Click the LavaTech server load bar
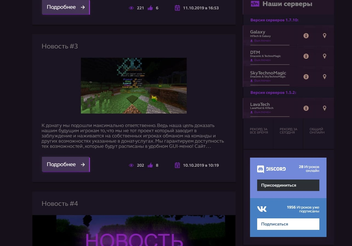Image resolution: width=352 pixels, height=246 pixels. pos(270,116)
